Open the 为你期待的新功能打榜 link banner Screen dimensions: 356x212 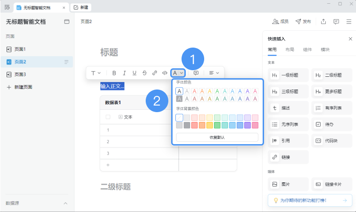310,200
